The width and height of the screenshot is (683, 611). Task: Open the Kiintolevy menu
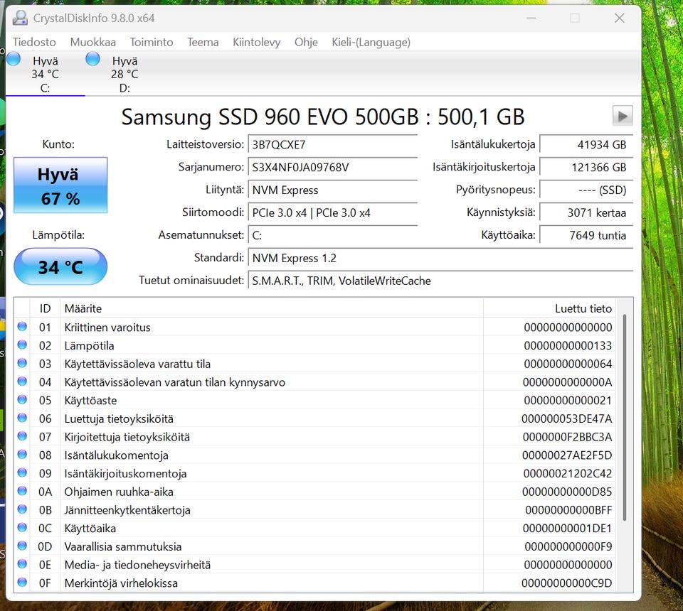(x=257, y=42)
